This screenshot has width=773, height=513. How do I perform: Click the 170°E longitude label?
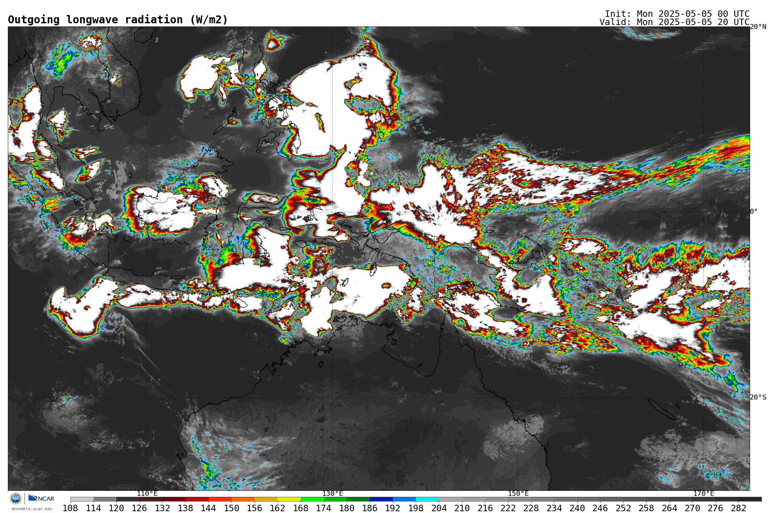click(704, 493)
